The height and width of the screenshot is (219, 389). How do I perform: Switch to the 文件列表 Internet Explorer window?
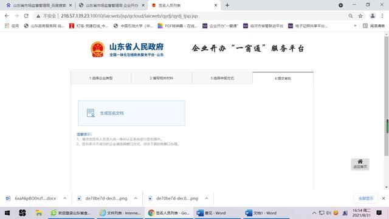click(x=120, y=213)
